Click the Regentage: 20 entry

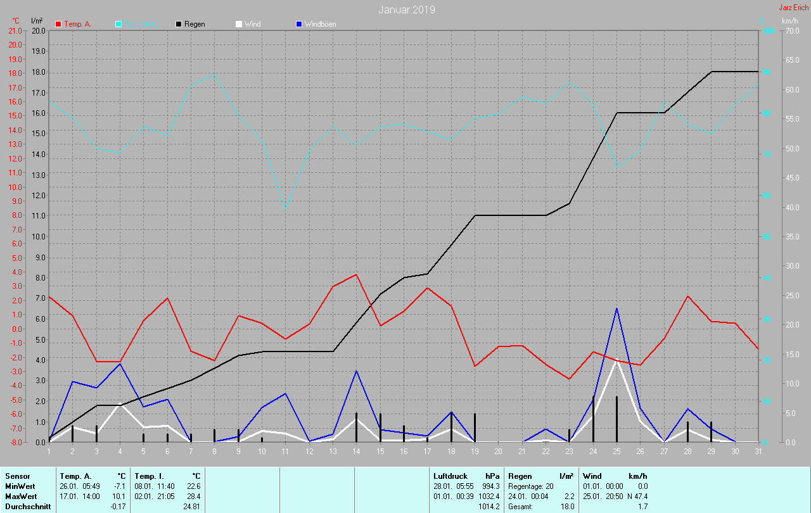click(x=531, y=486)
